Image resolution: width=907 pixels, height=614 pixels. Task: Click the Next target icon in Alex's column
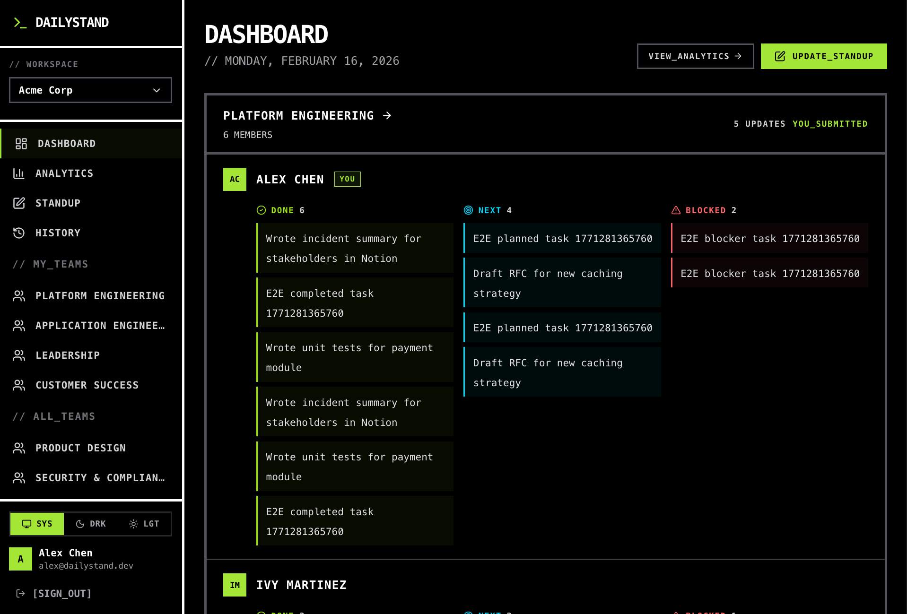[x=468, y=210]
